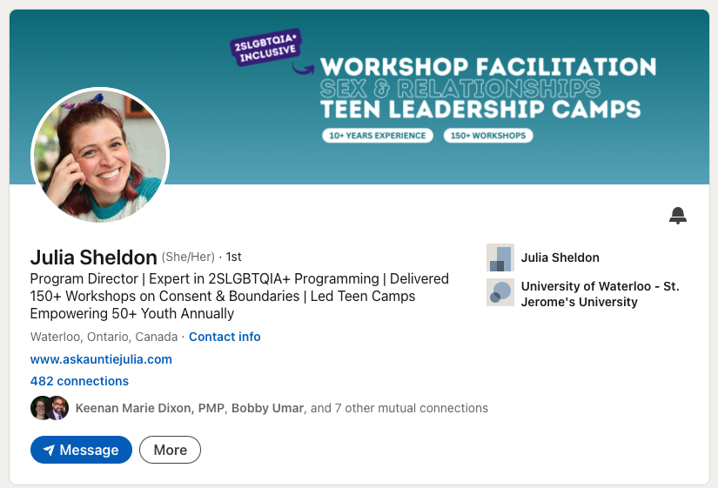The width and height of the screenshot is (718, 488).
Task: Click the Julia Sheldon company name
Action: [x=560, y=257]
